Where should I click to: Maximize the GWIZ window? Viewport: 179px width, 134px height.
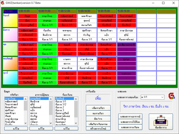(x=163, y=3)
